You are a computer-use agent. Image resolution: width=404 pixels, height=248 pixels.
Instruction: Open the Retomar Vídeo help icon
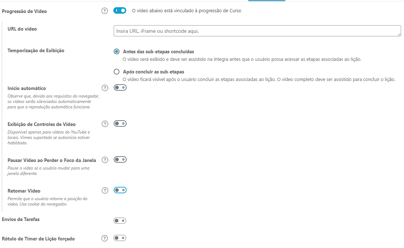(x=105, y=190)
